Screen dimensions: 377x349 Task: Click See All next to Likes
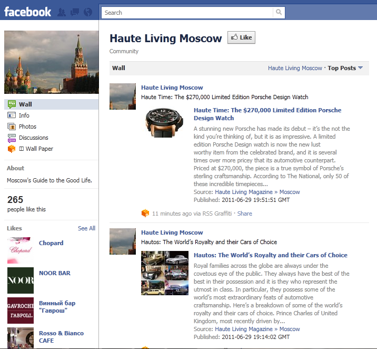pos(86,228)
